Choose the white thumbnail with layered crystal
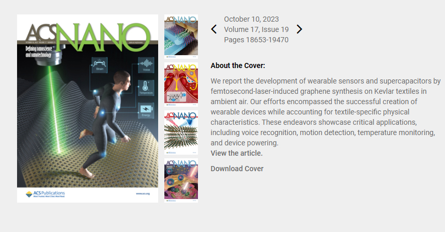 pos(181,132)
